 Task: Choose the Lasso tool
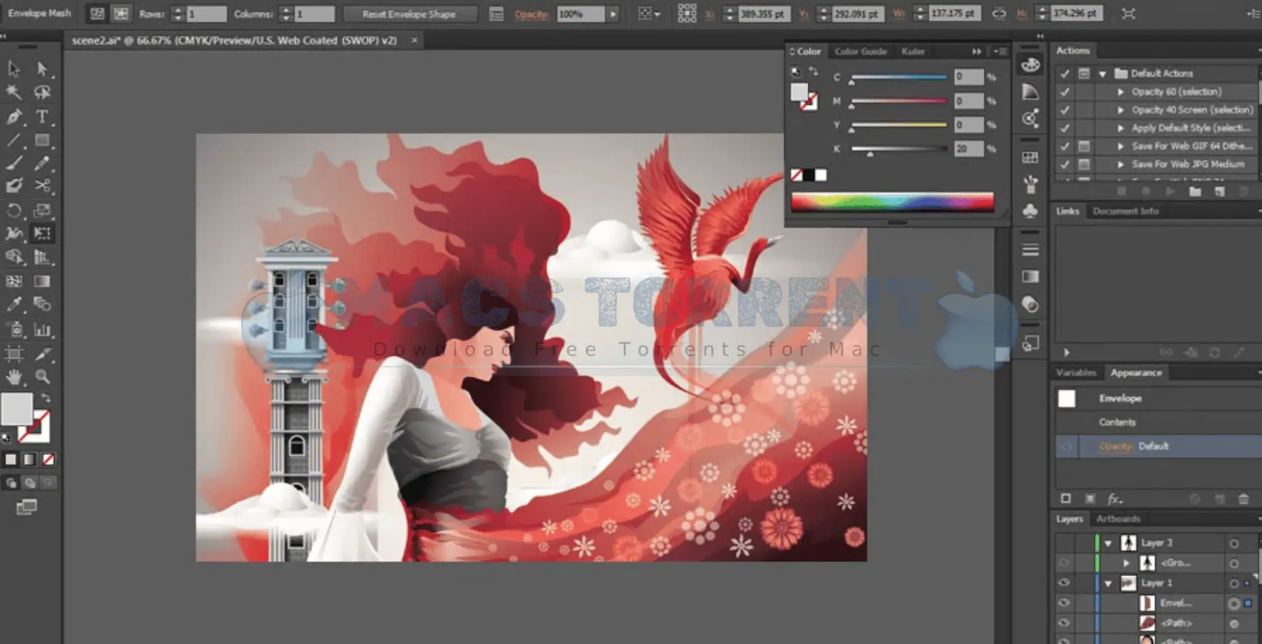[x=42, y=92]
